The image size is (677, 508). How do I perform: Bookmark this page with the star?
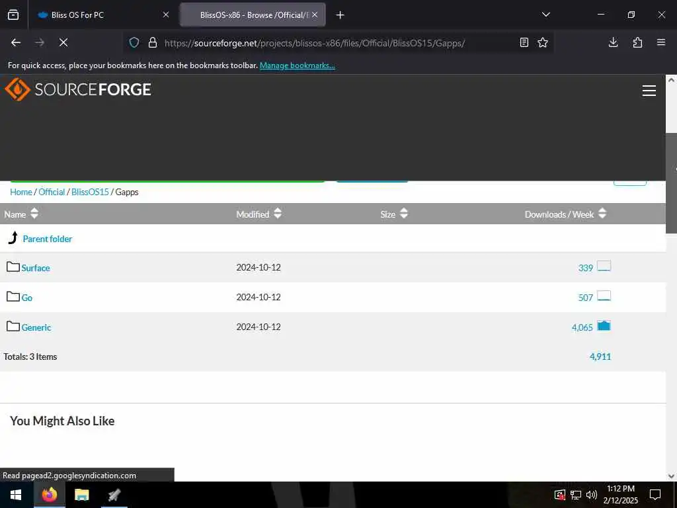pos(543,42)
